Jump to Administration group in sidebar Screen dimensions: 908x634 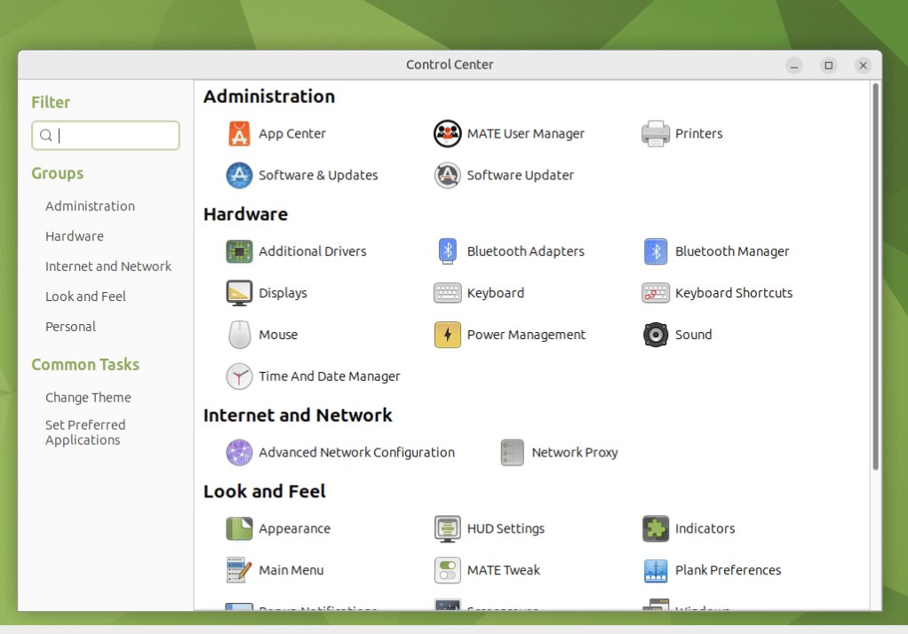[91, 206]
